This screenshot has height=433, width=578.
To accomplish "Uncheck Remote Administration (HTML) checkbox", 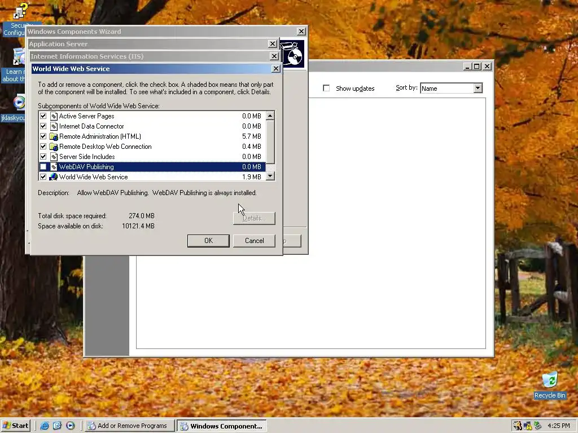I will pos(43,136).
